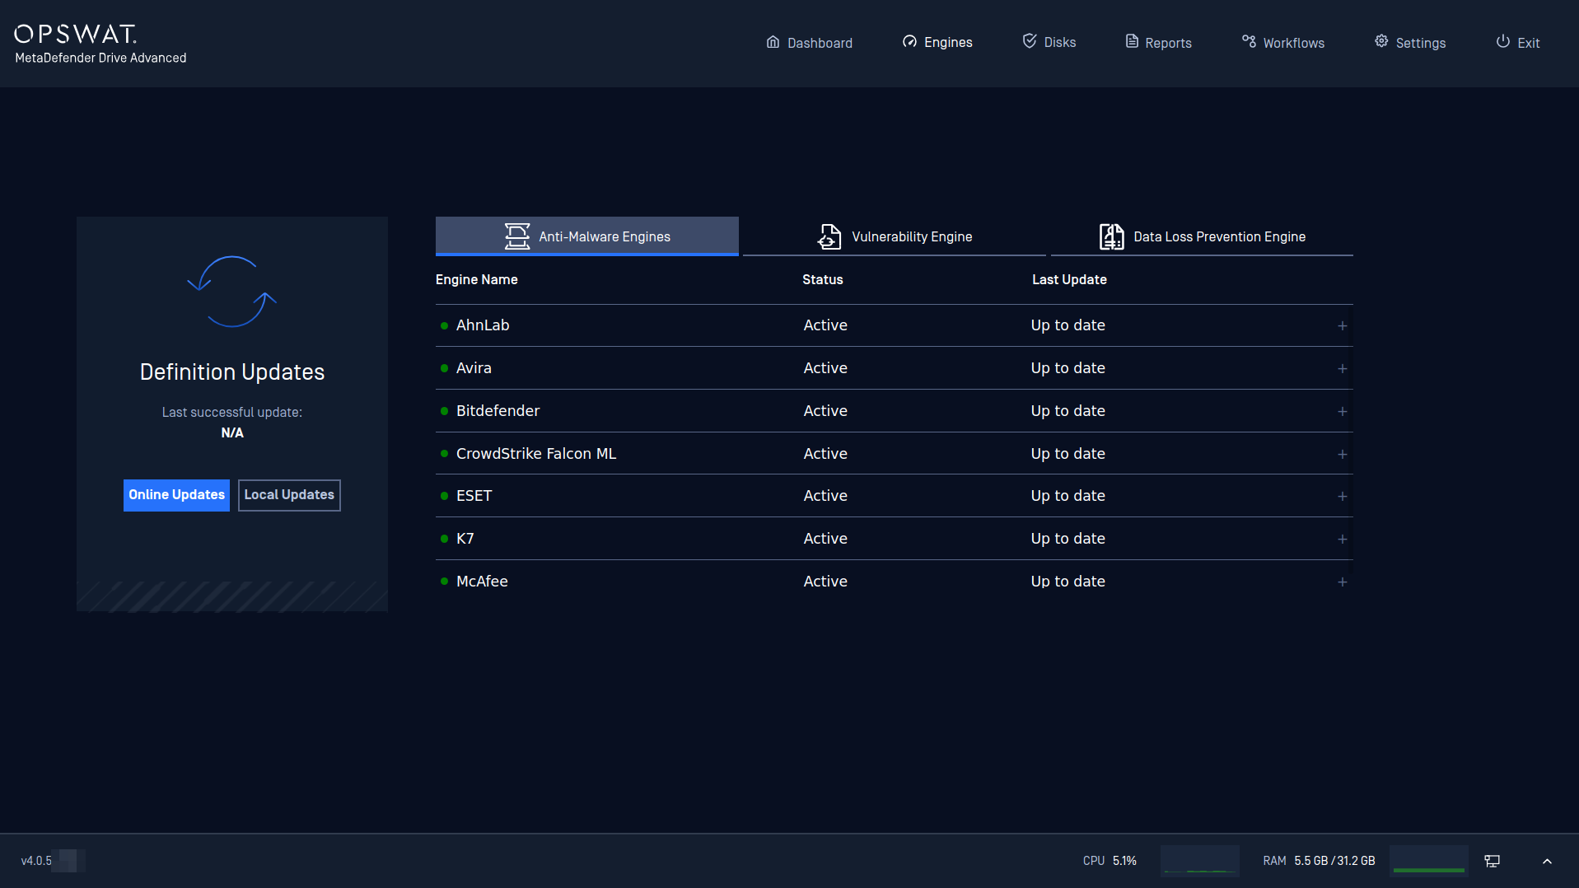Screen dimensions: 1579x888
Task: Click the green status dot for AhnLab
Action: (444, 325)
